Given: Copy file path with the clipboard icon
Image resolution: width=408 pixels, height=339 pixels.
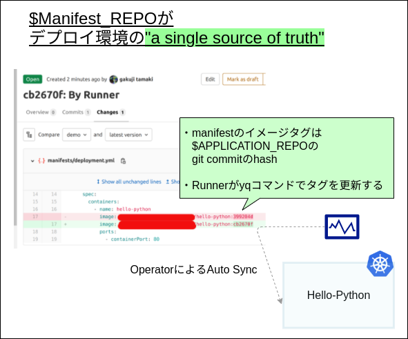Looking at the screenshot, I should [124, 161].
